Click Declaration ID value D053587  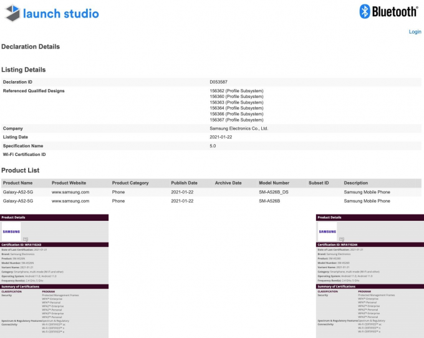tap(218, 82)
